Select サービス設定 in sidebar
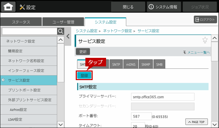The image size is (219, 128). [x=29, y=80]
